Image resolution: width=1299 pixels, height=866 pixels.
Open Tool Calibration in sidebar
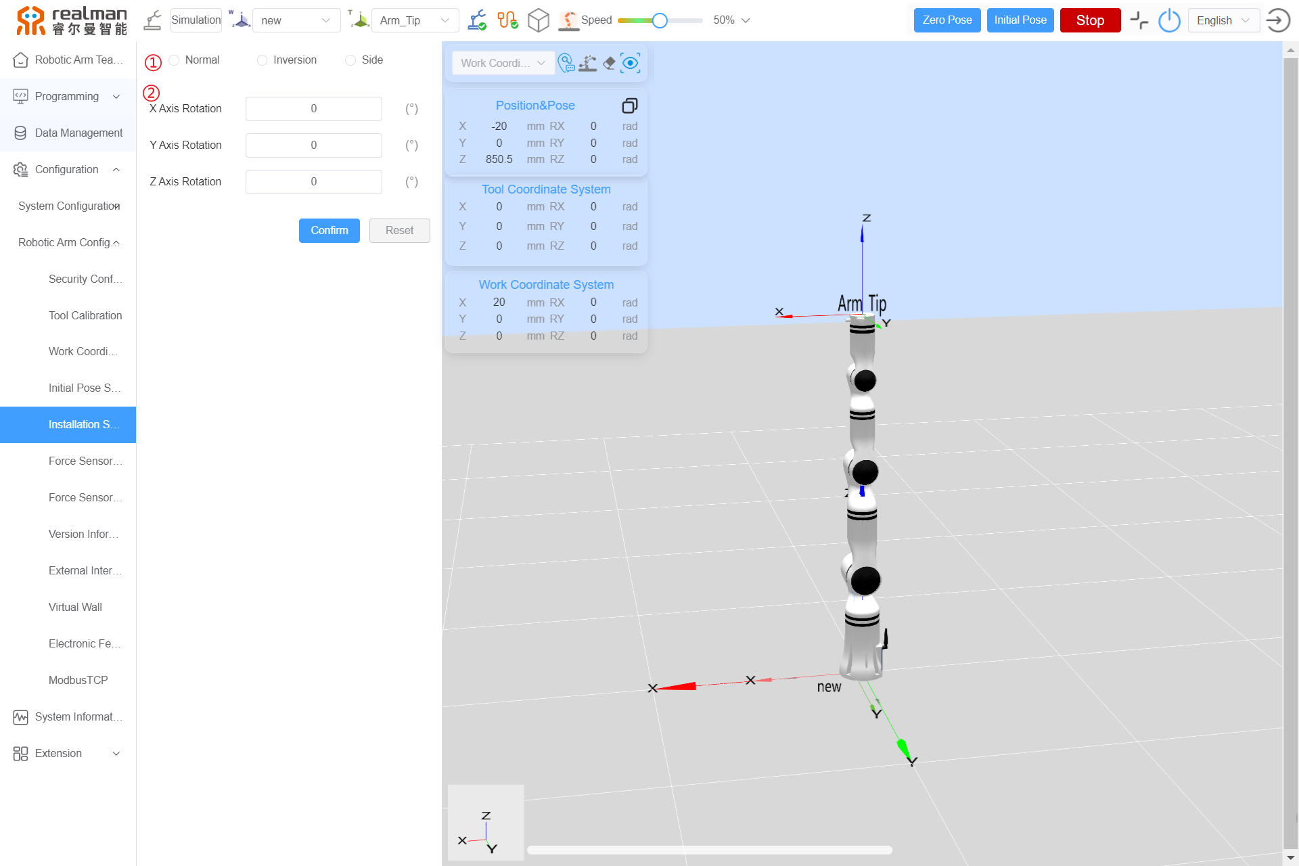tap(85, 315)
